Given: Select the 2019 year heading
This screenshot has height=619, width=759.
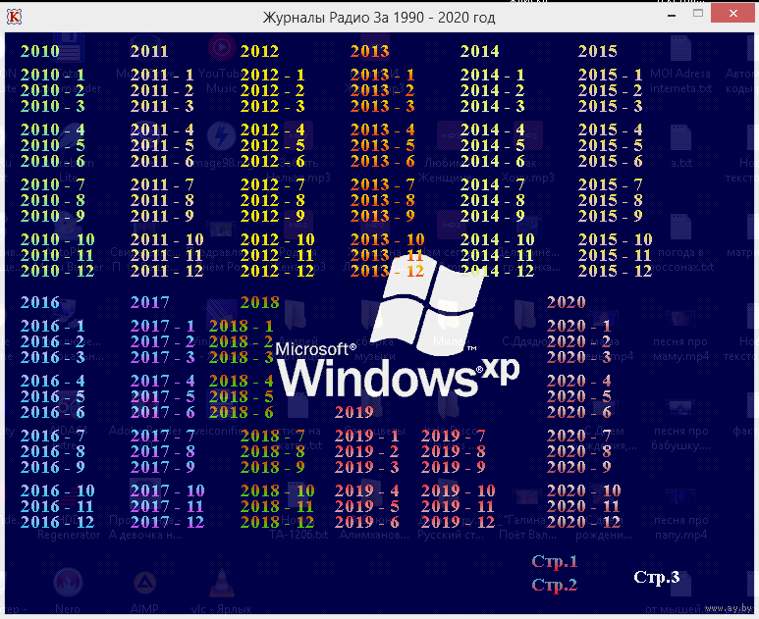Looking at the screenshot, I should click(x=353, y=413).
